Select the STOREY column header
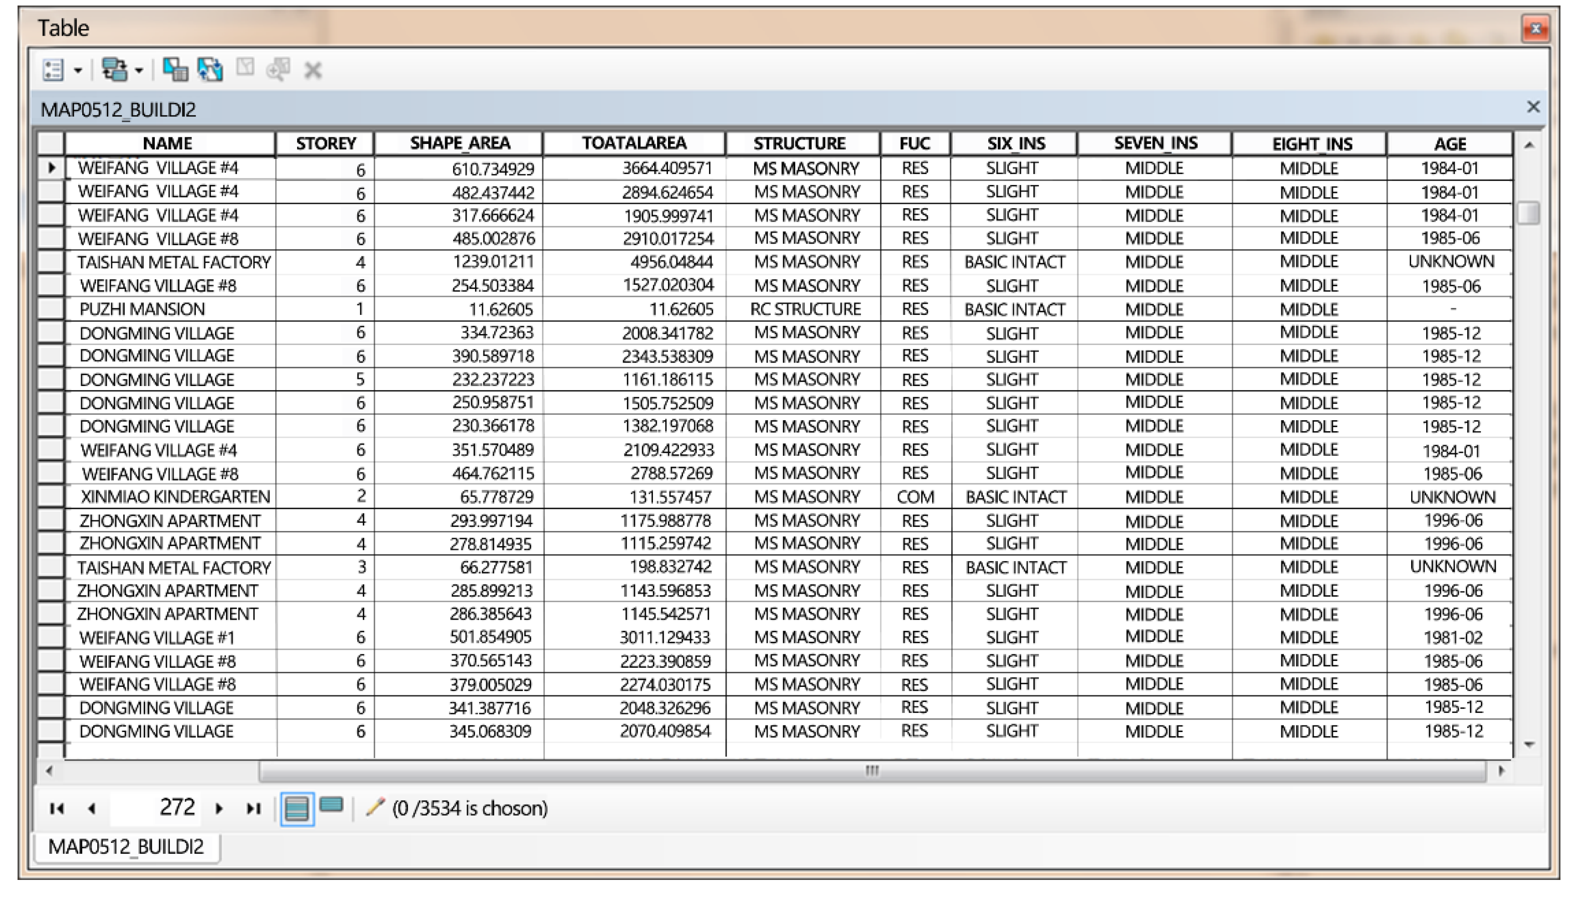 (325, 143)
